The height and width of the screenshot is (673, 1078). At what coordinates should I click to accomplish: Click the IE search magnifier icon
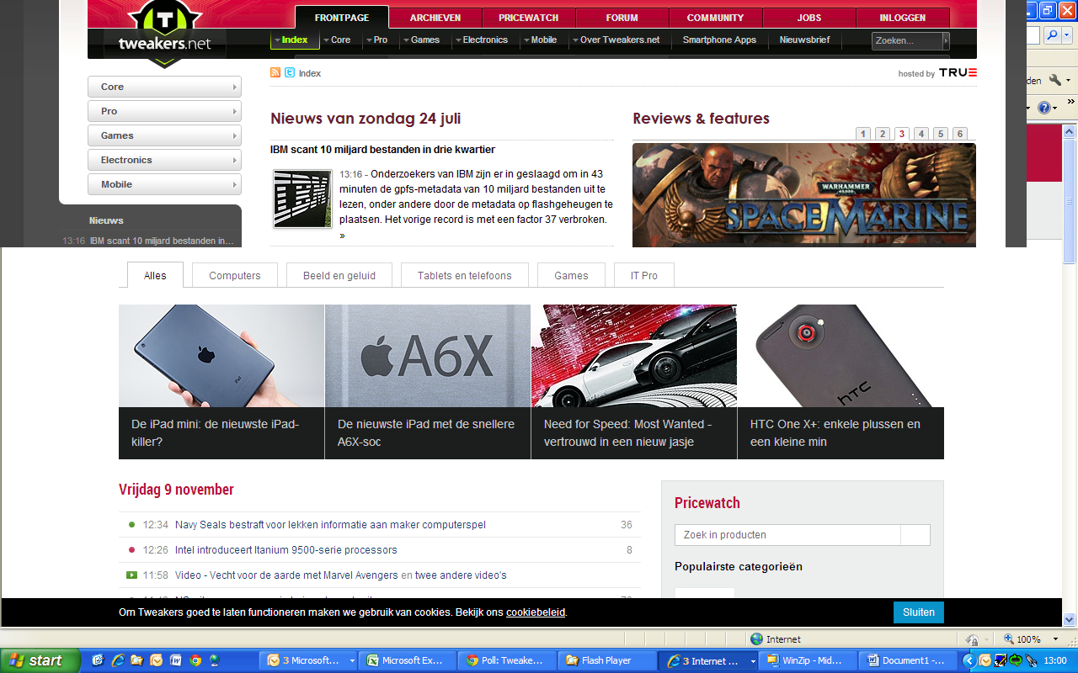(1051, 35)
